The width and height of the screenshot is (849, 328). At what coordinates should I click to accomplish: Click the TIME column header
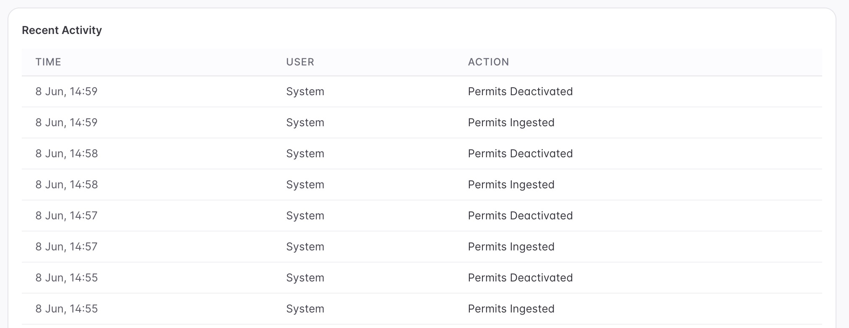48,62
